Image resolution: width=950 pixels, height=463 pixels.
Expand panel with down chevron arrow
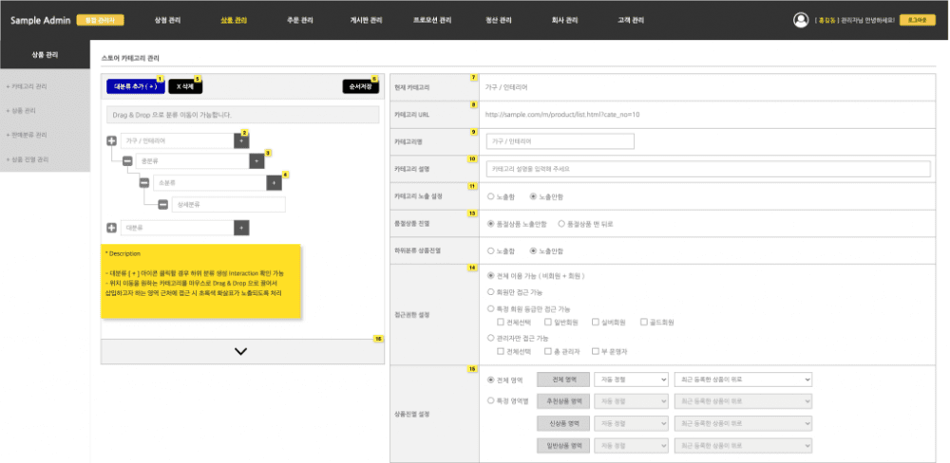(x=241, y=351)
